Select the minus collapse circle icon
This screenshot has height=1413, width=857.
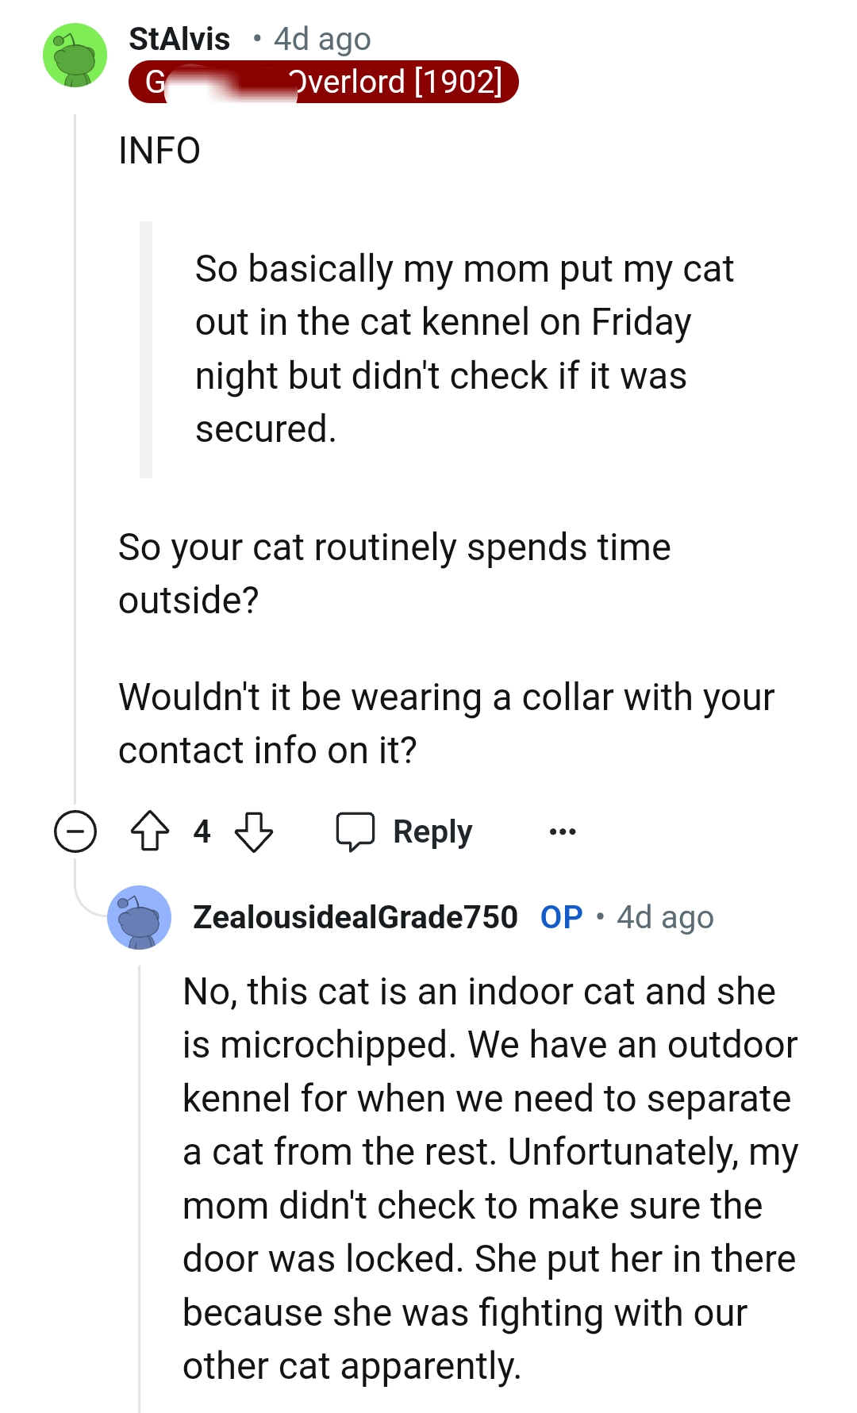point(75,831)
